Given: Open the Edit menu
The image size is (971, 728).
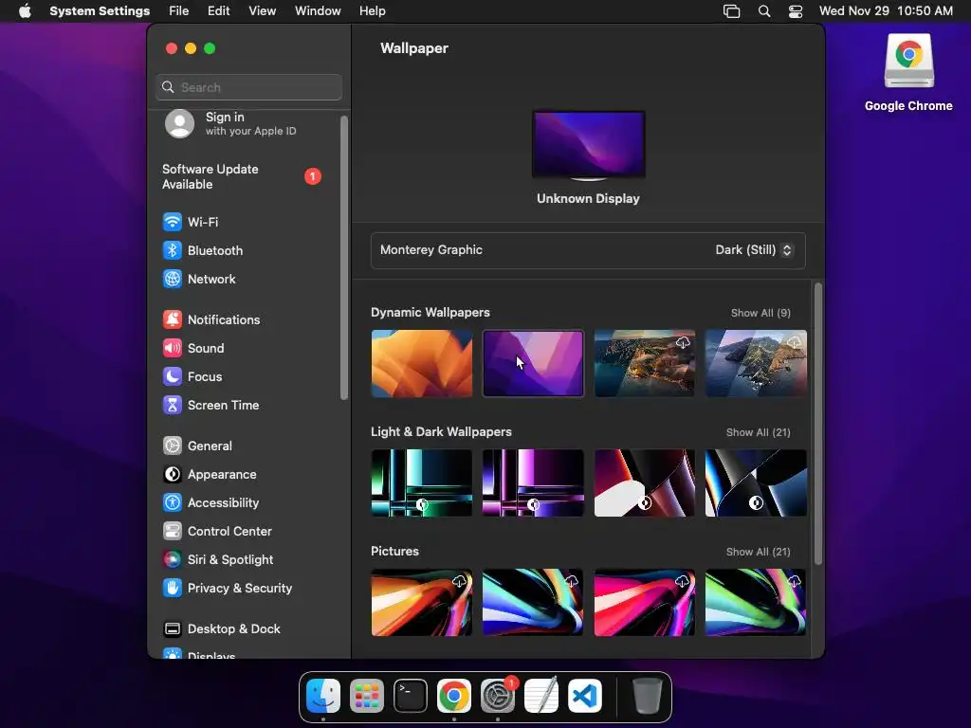Looking at the screenshot, I should point(219,11).
